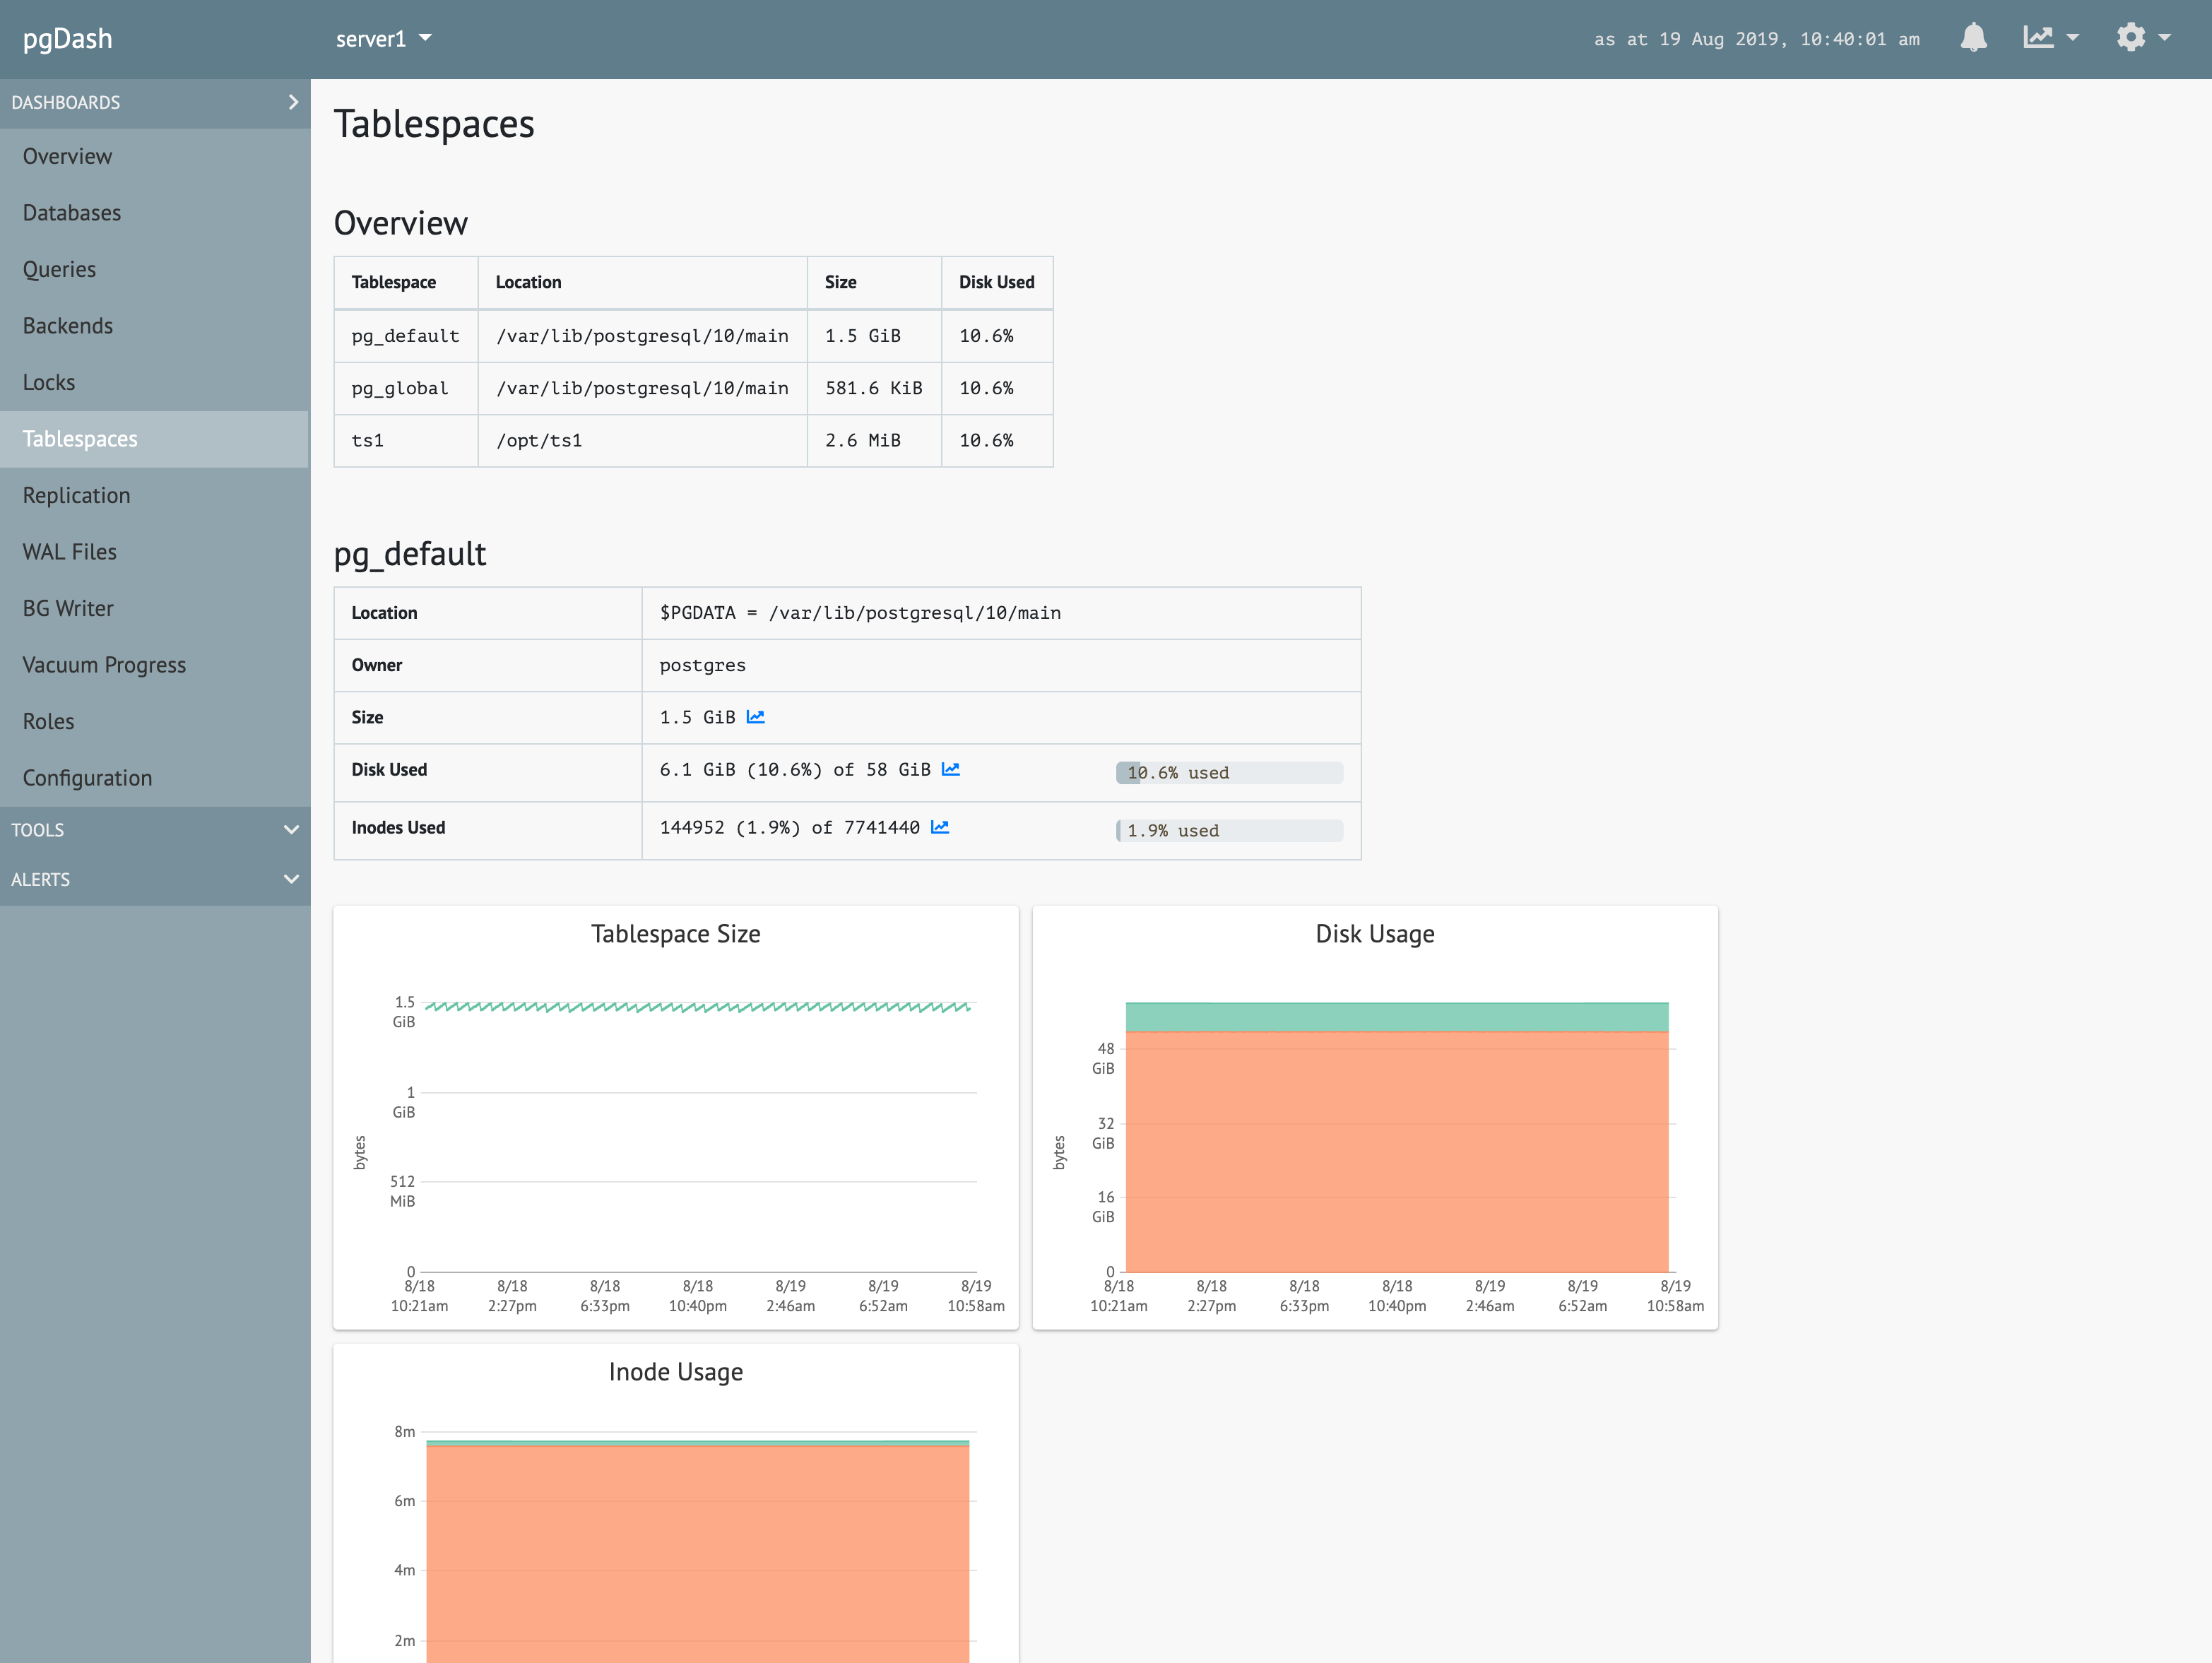The image size is (2212, 1663).
Task: View the Disk Used history chart icon
Action: (951, 770)
